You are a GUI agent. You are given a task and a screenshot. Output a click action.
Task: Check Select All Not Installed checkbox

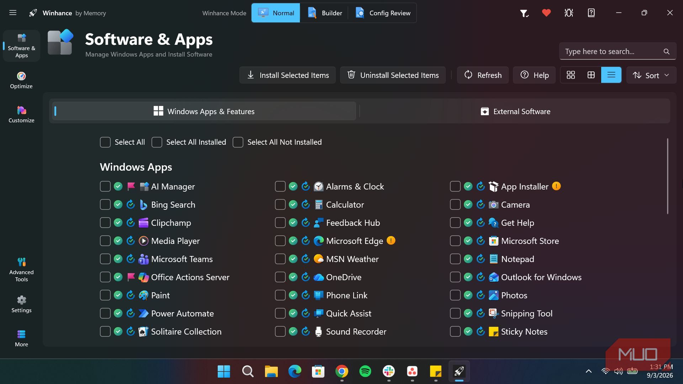pos(238,142)
